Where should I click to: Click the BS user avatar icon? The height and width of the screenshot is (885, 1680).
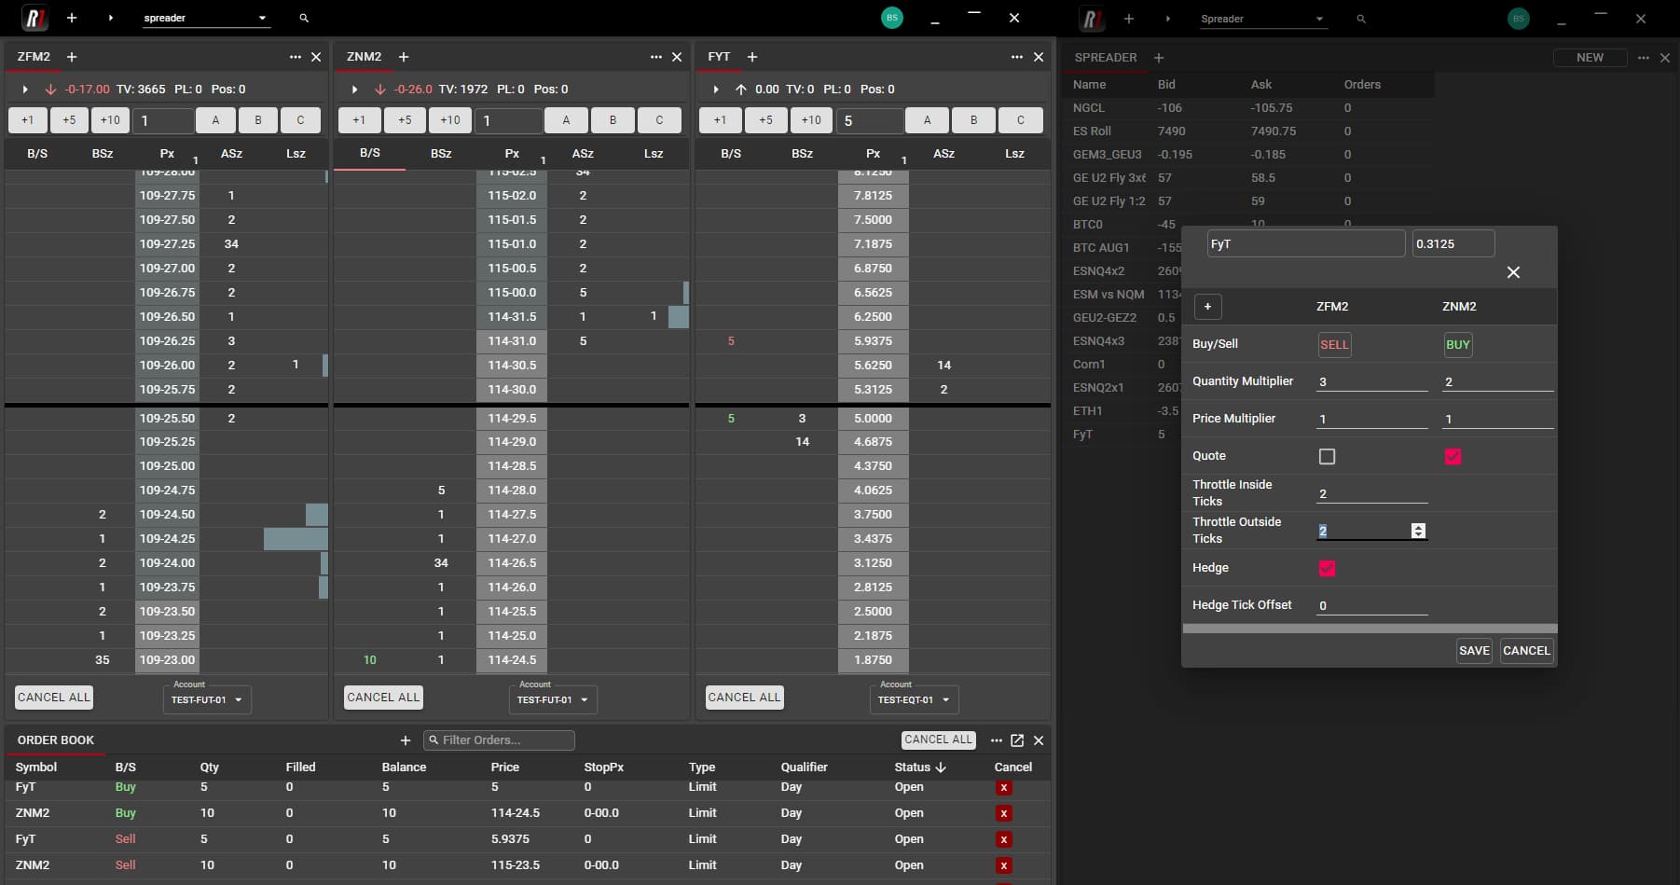tap(892, 18)
